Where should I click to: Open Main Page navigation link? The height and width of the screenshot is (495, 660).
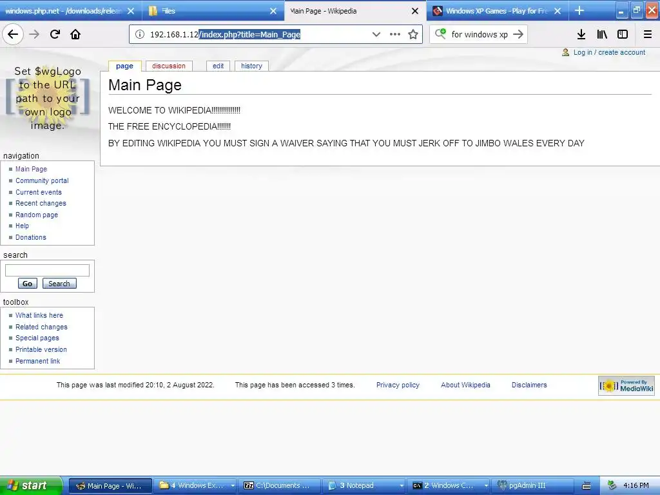point(31,169)
